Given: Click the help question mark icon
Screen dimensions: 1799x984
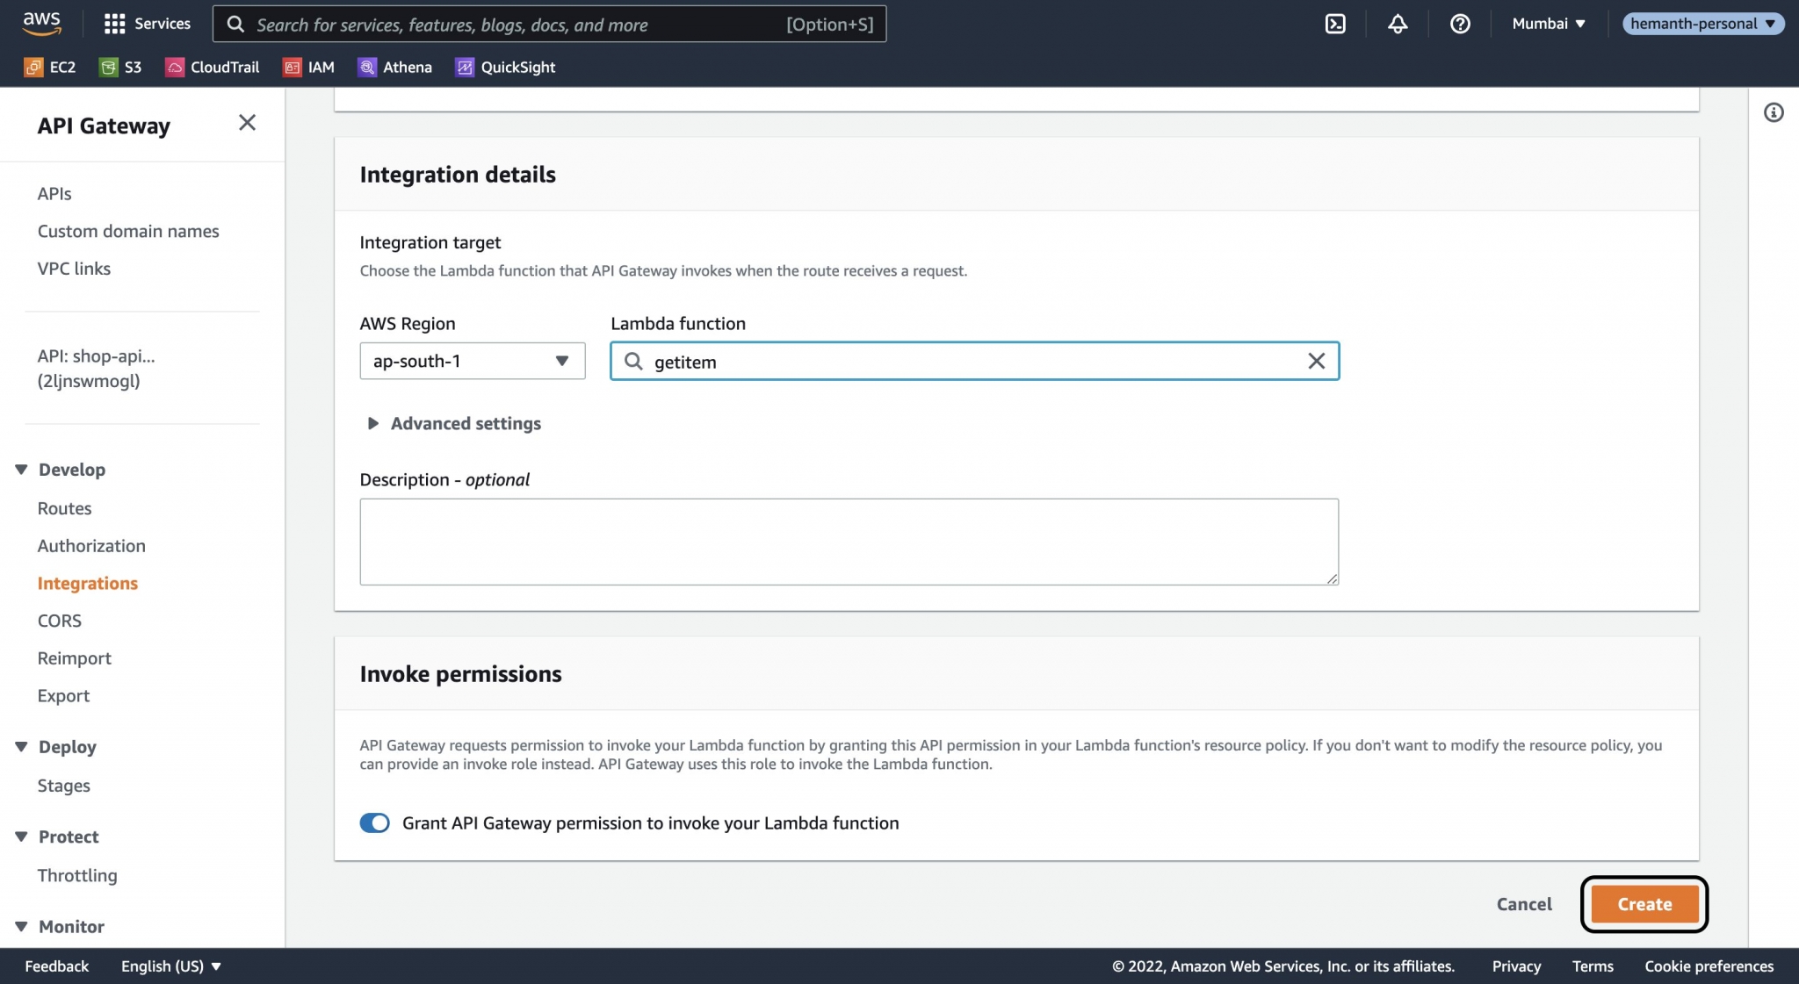Looking at the screenshot, I should (1460, 24).
